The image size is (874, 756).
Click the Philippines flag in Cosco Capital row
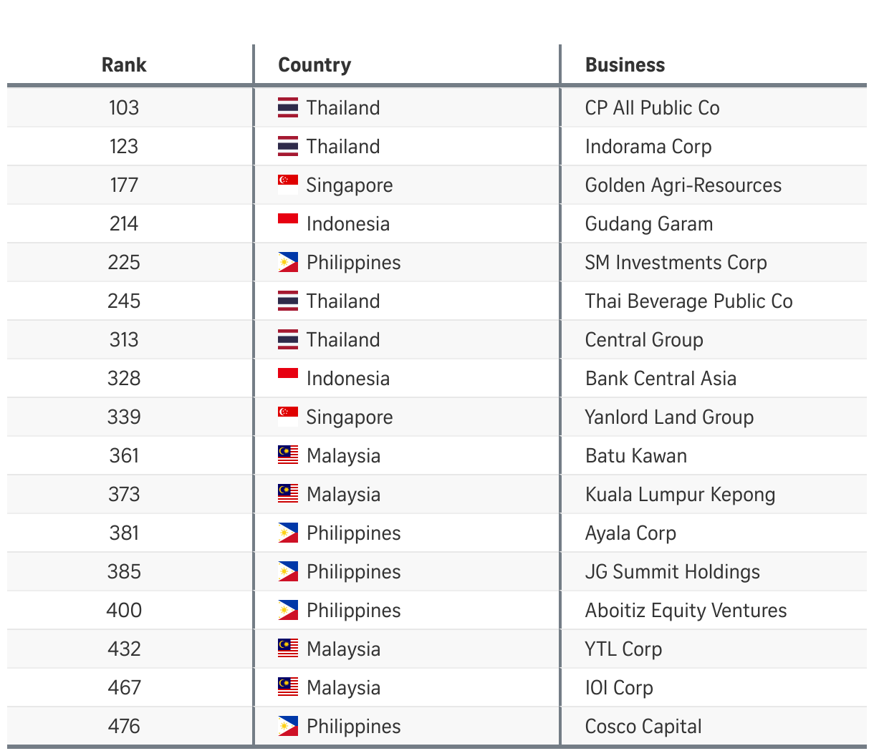[x=288, y=726]
